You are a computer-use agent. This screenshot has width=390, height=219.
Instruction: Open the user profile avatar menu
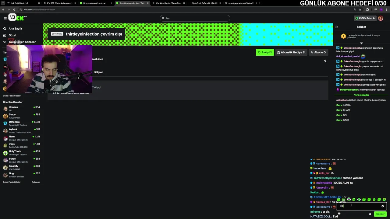tap(381, 18)
